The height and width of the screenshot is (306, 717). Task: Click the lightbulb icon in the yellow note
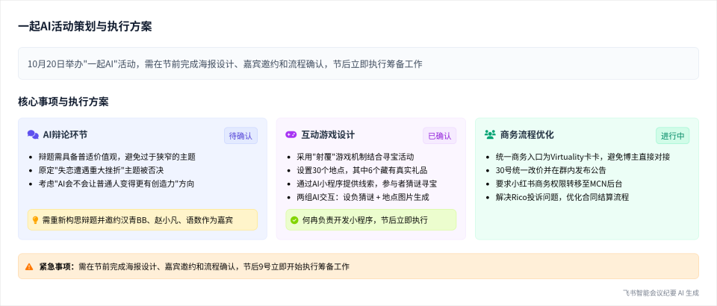coord(34,220)
